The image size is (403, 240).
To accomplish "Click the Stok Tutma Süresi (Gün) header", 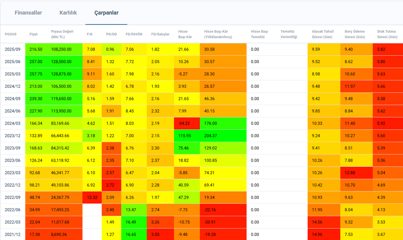I will 387,34.
